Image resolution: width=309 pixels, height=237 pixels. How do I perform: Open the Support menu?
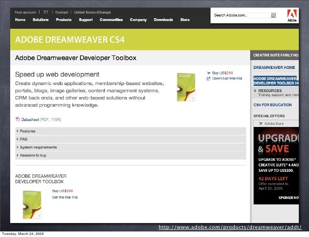[86, 19]
